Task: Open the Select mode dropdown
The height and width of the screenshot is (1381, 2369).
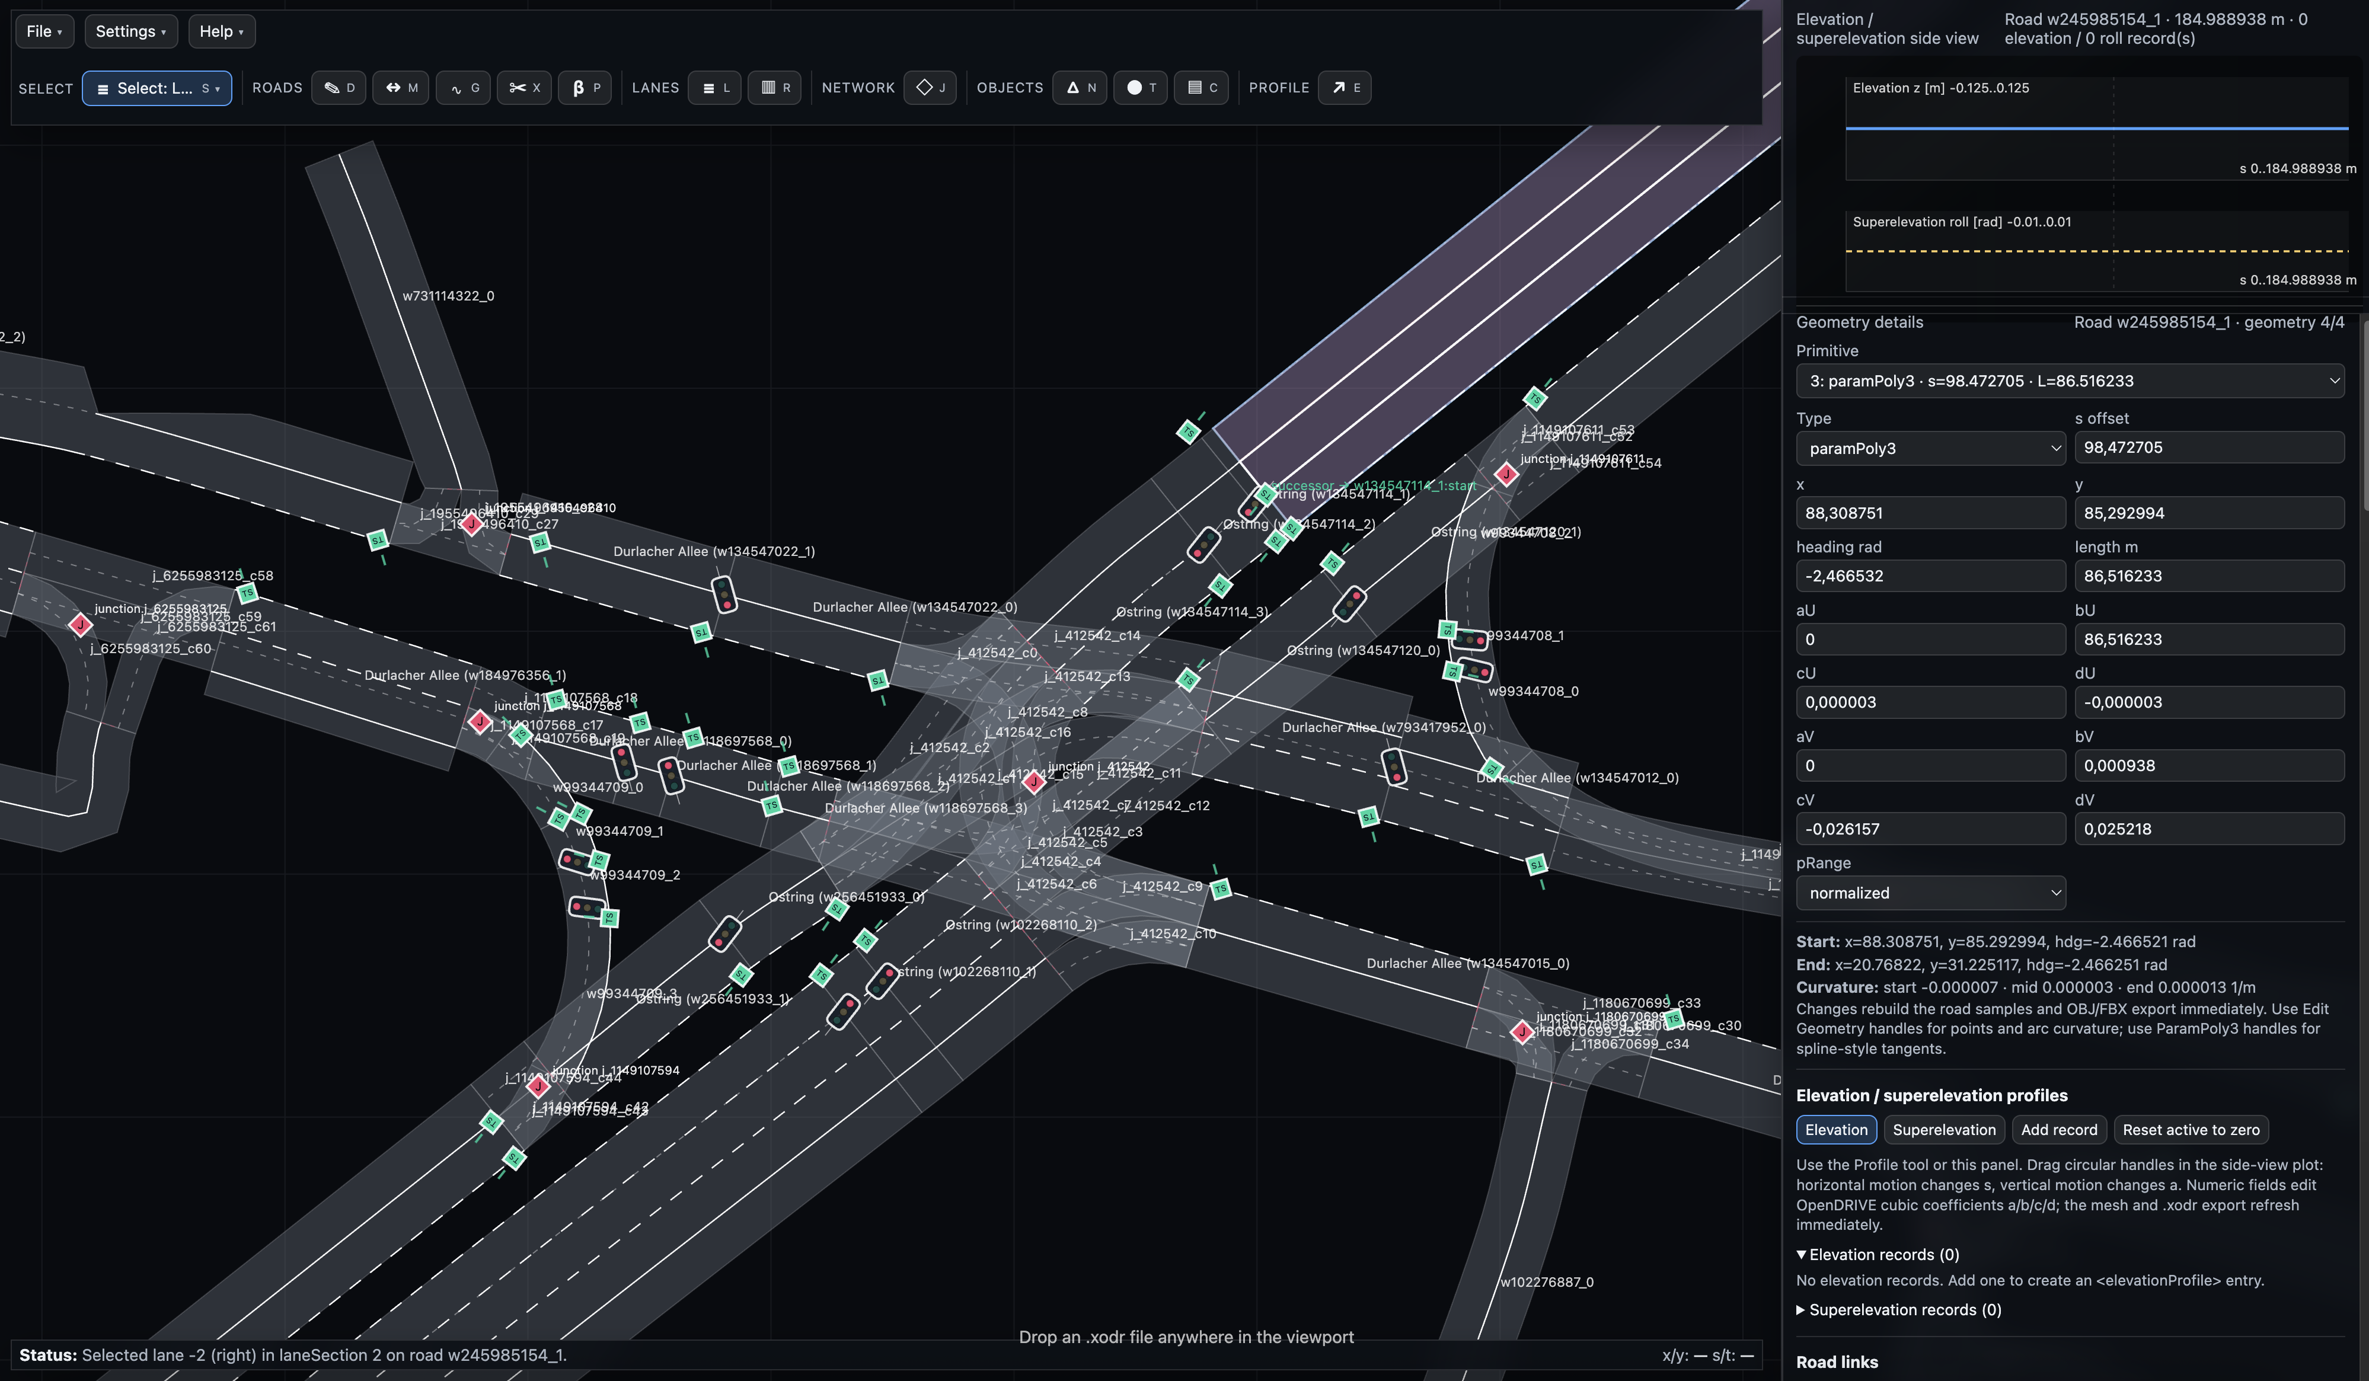Action: (157, 88)
